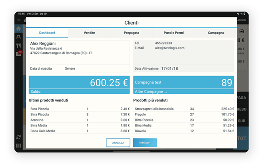Open the hamburger menu icon
The height and width of the screenshot is (164, 261).
[19, 20]
